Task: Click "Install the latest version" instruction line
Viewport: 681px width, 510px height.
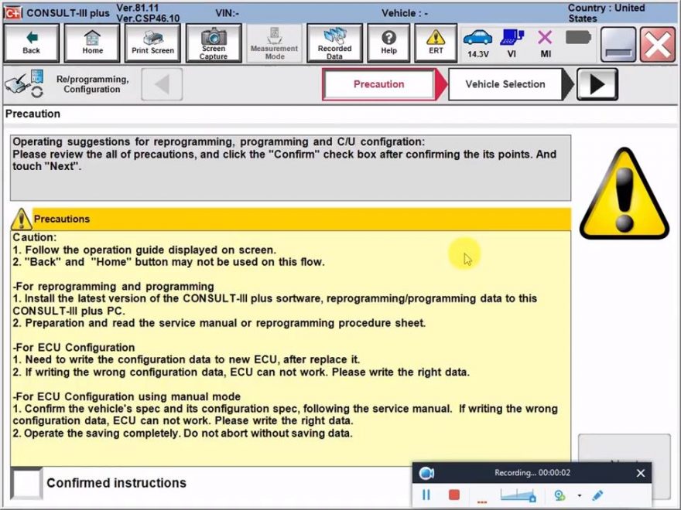Action: 275,304
